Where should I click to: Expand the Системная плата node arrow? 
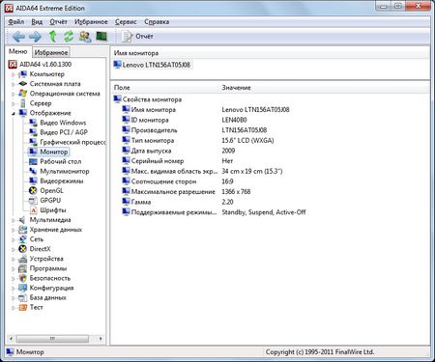click(14, 84)
